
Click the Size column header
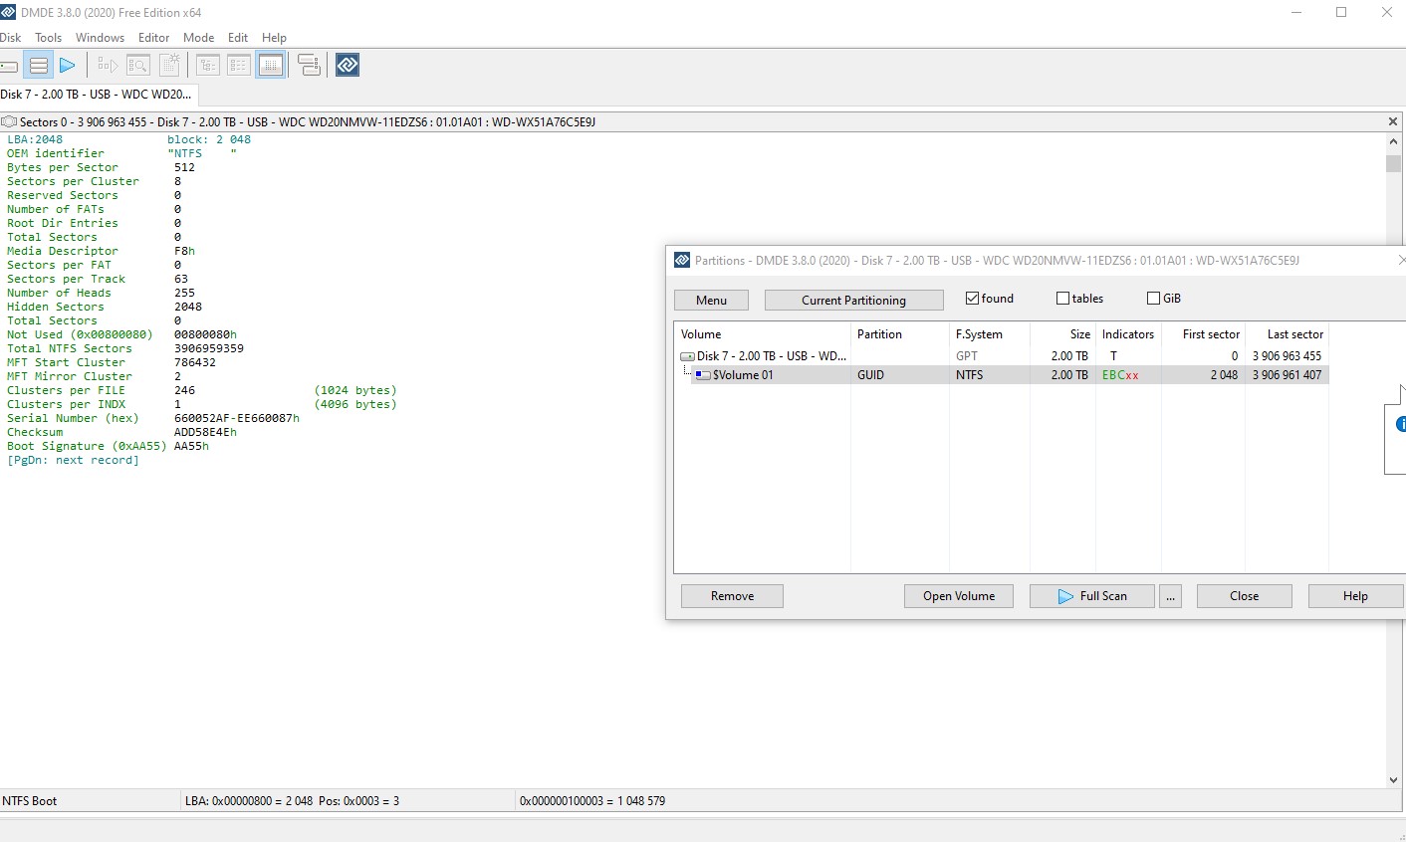1062,334
